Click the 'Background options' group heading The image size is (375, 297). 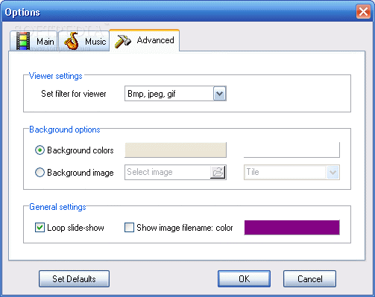pyautogui.click(x=65, y=130)
